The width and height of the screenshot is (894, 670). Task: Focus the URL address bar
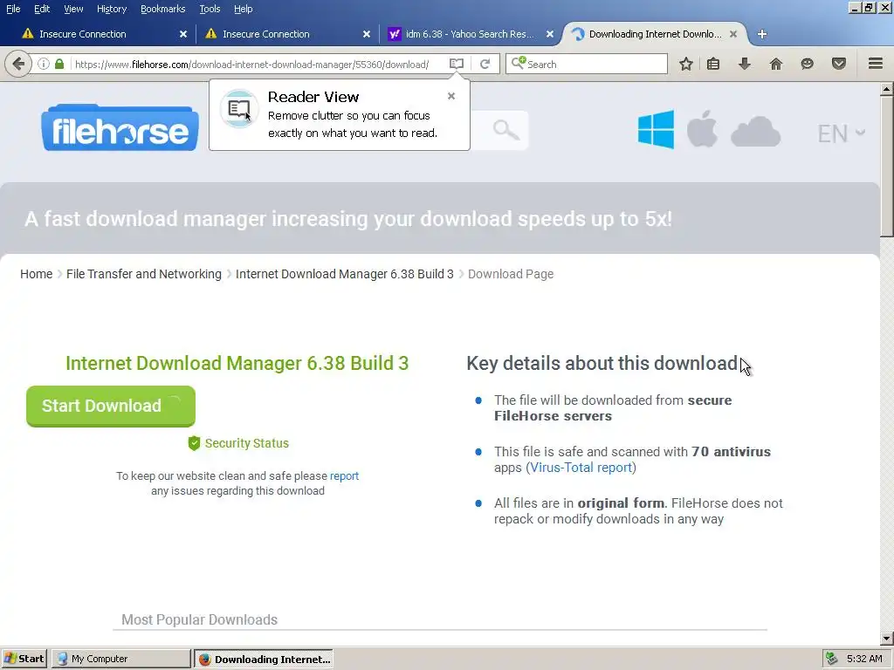(x=252, y=64)
